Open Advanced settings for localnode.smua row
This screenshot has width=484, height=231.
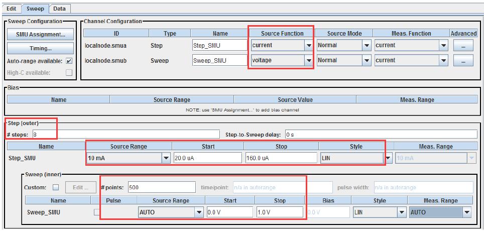463,45
